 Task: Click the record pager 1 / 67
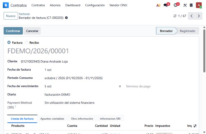pyautogui.click(x=182, y=16)
